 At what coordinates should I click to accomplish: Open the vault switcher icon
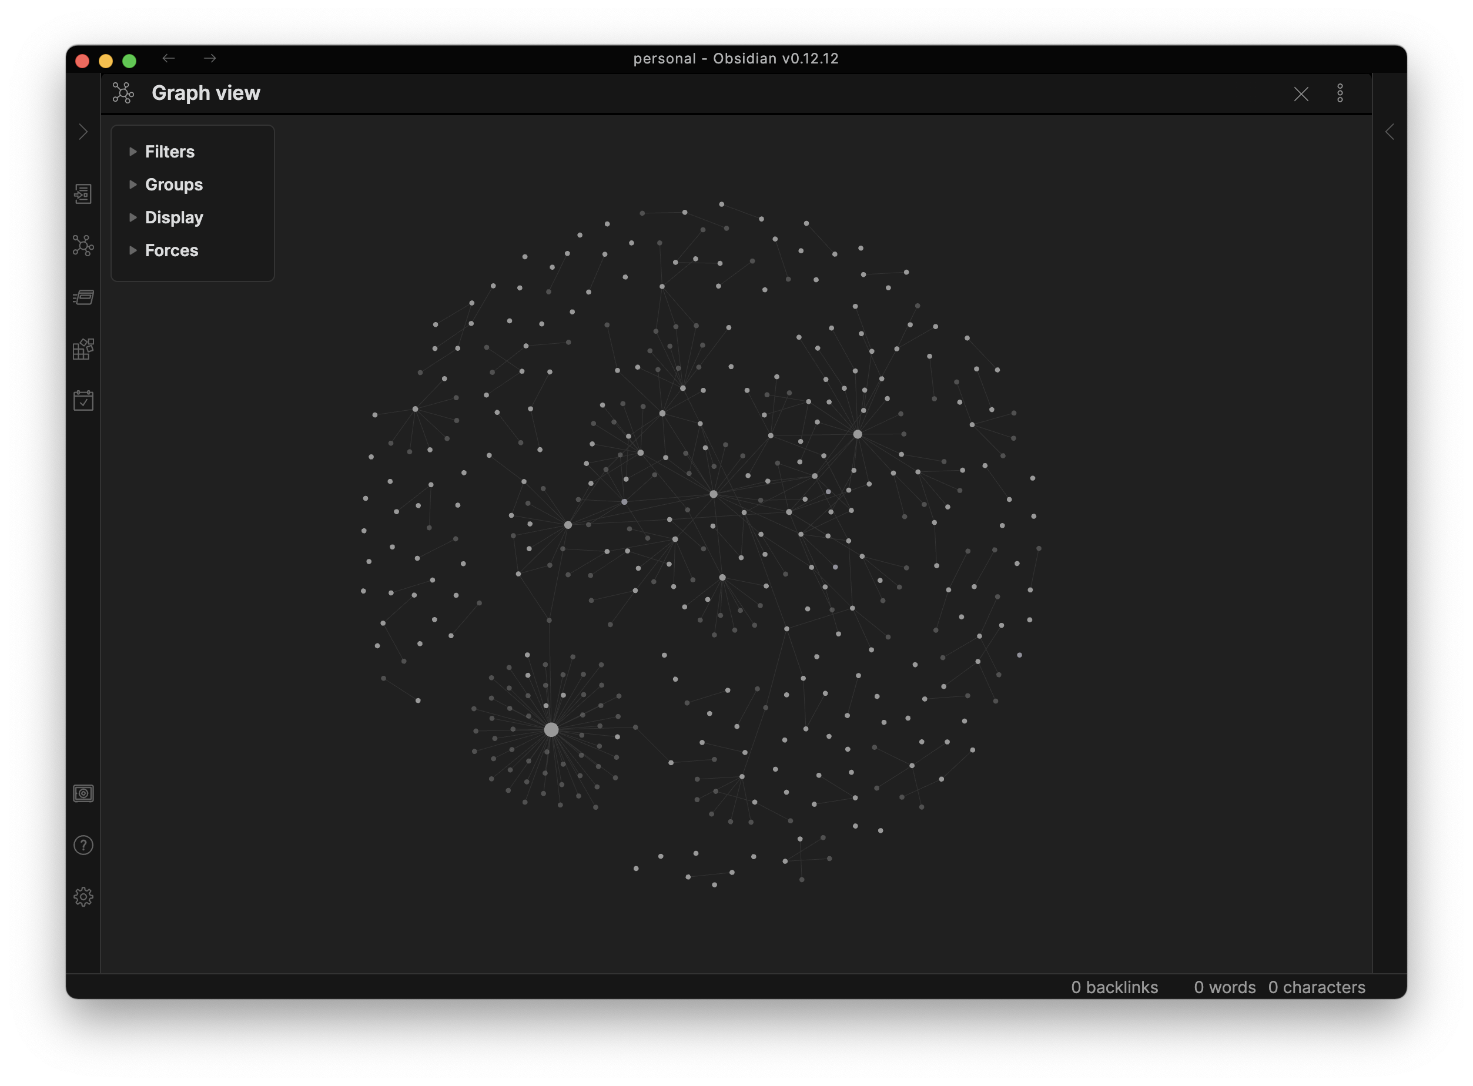tap(83, 793)
